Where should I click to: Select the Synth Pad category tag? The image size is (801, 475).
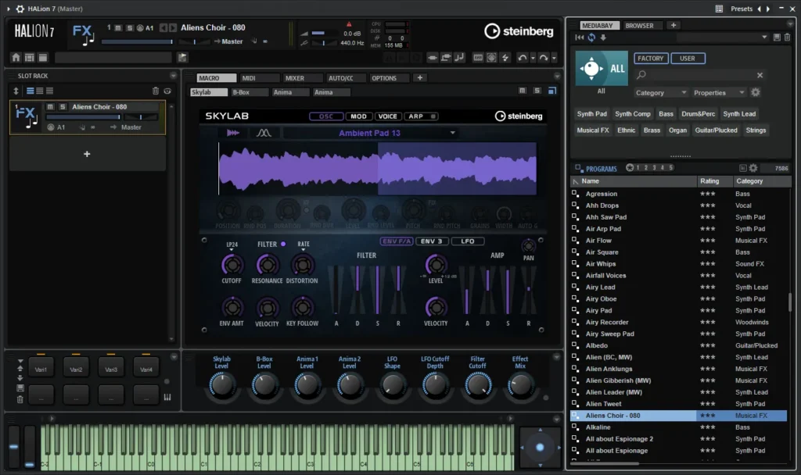pos(591,114)
